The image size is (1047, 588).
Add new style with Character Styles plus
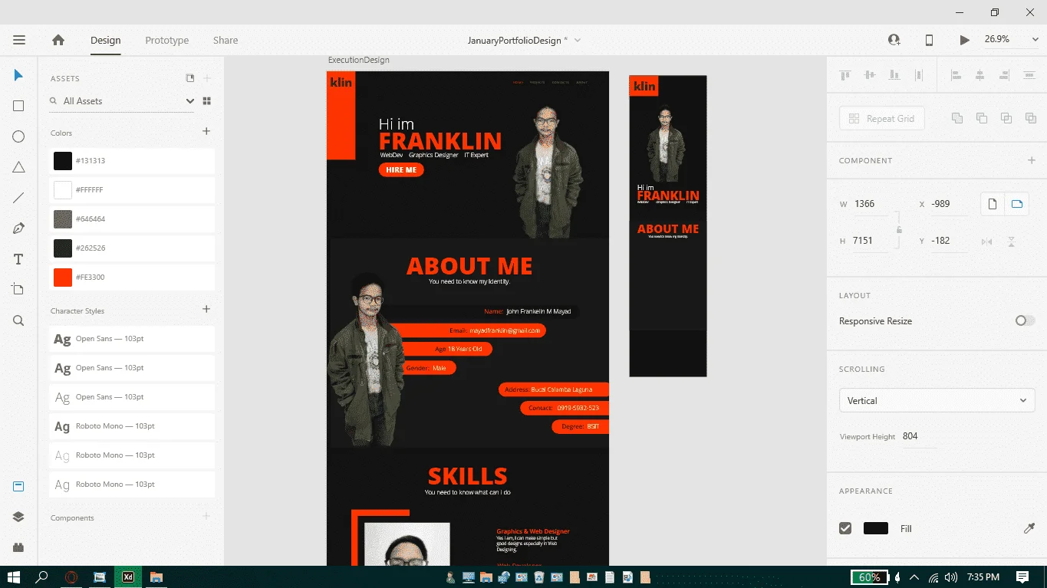point(206,310)
